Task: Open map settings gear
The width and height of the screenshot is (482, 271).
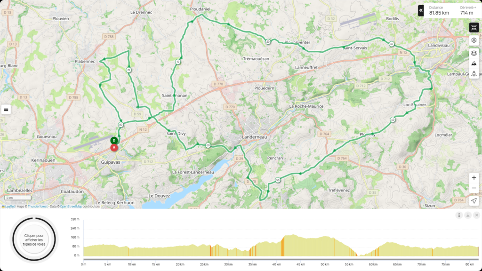Action: pos(474,40)
